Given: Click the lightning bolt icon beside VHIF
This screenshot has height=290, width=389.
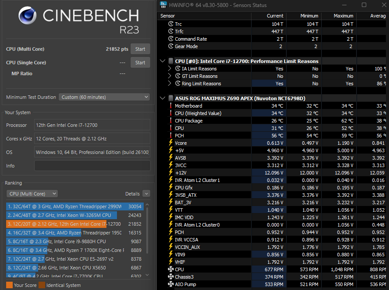Looking at the screenshot, I should 171,262.
